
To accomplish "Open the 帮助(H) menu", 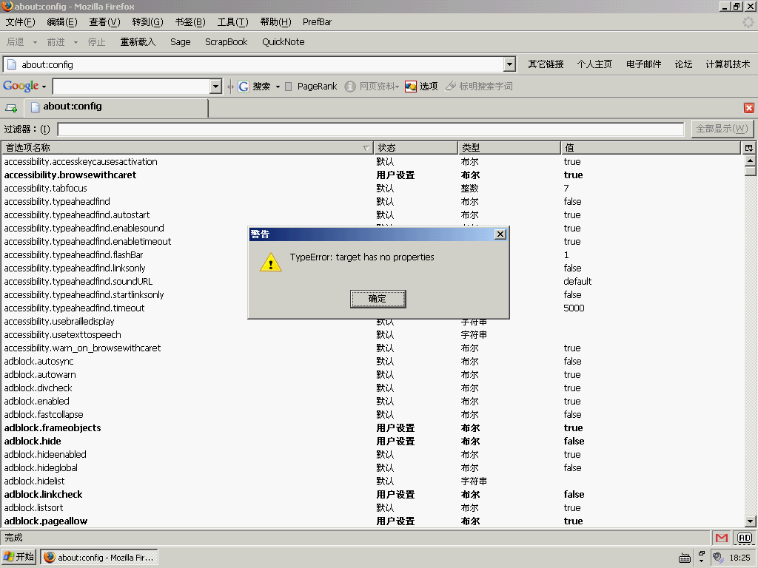I will tap(275, 21).
